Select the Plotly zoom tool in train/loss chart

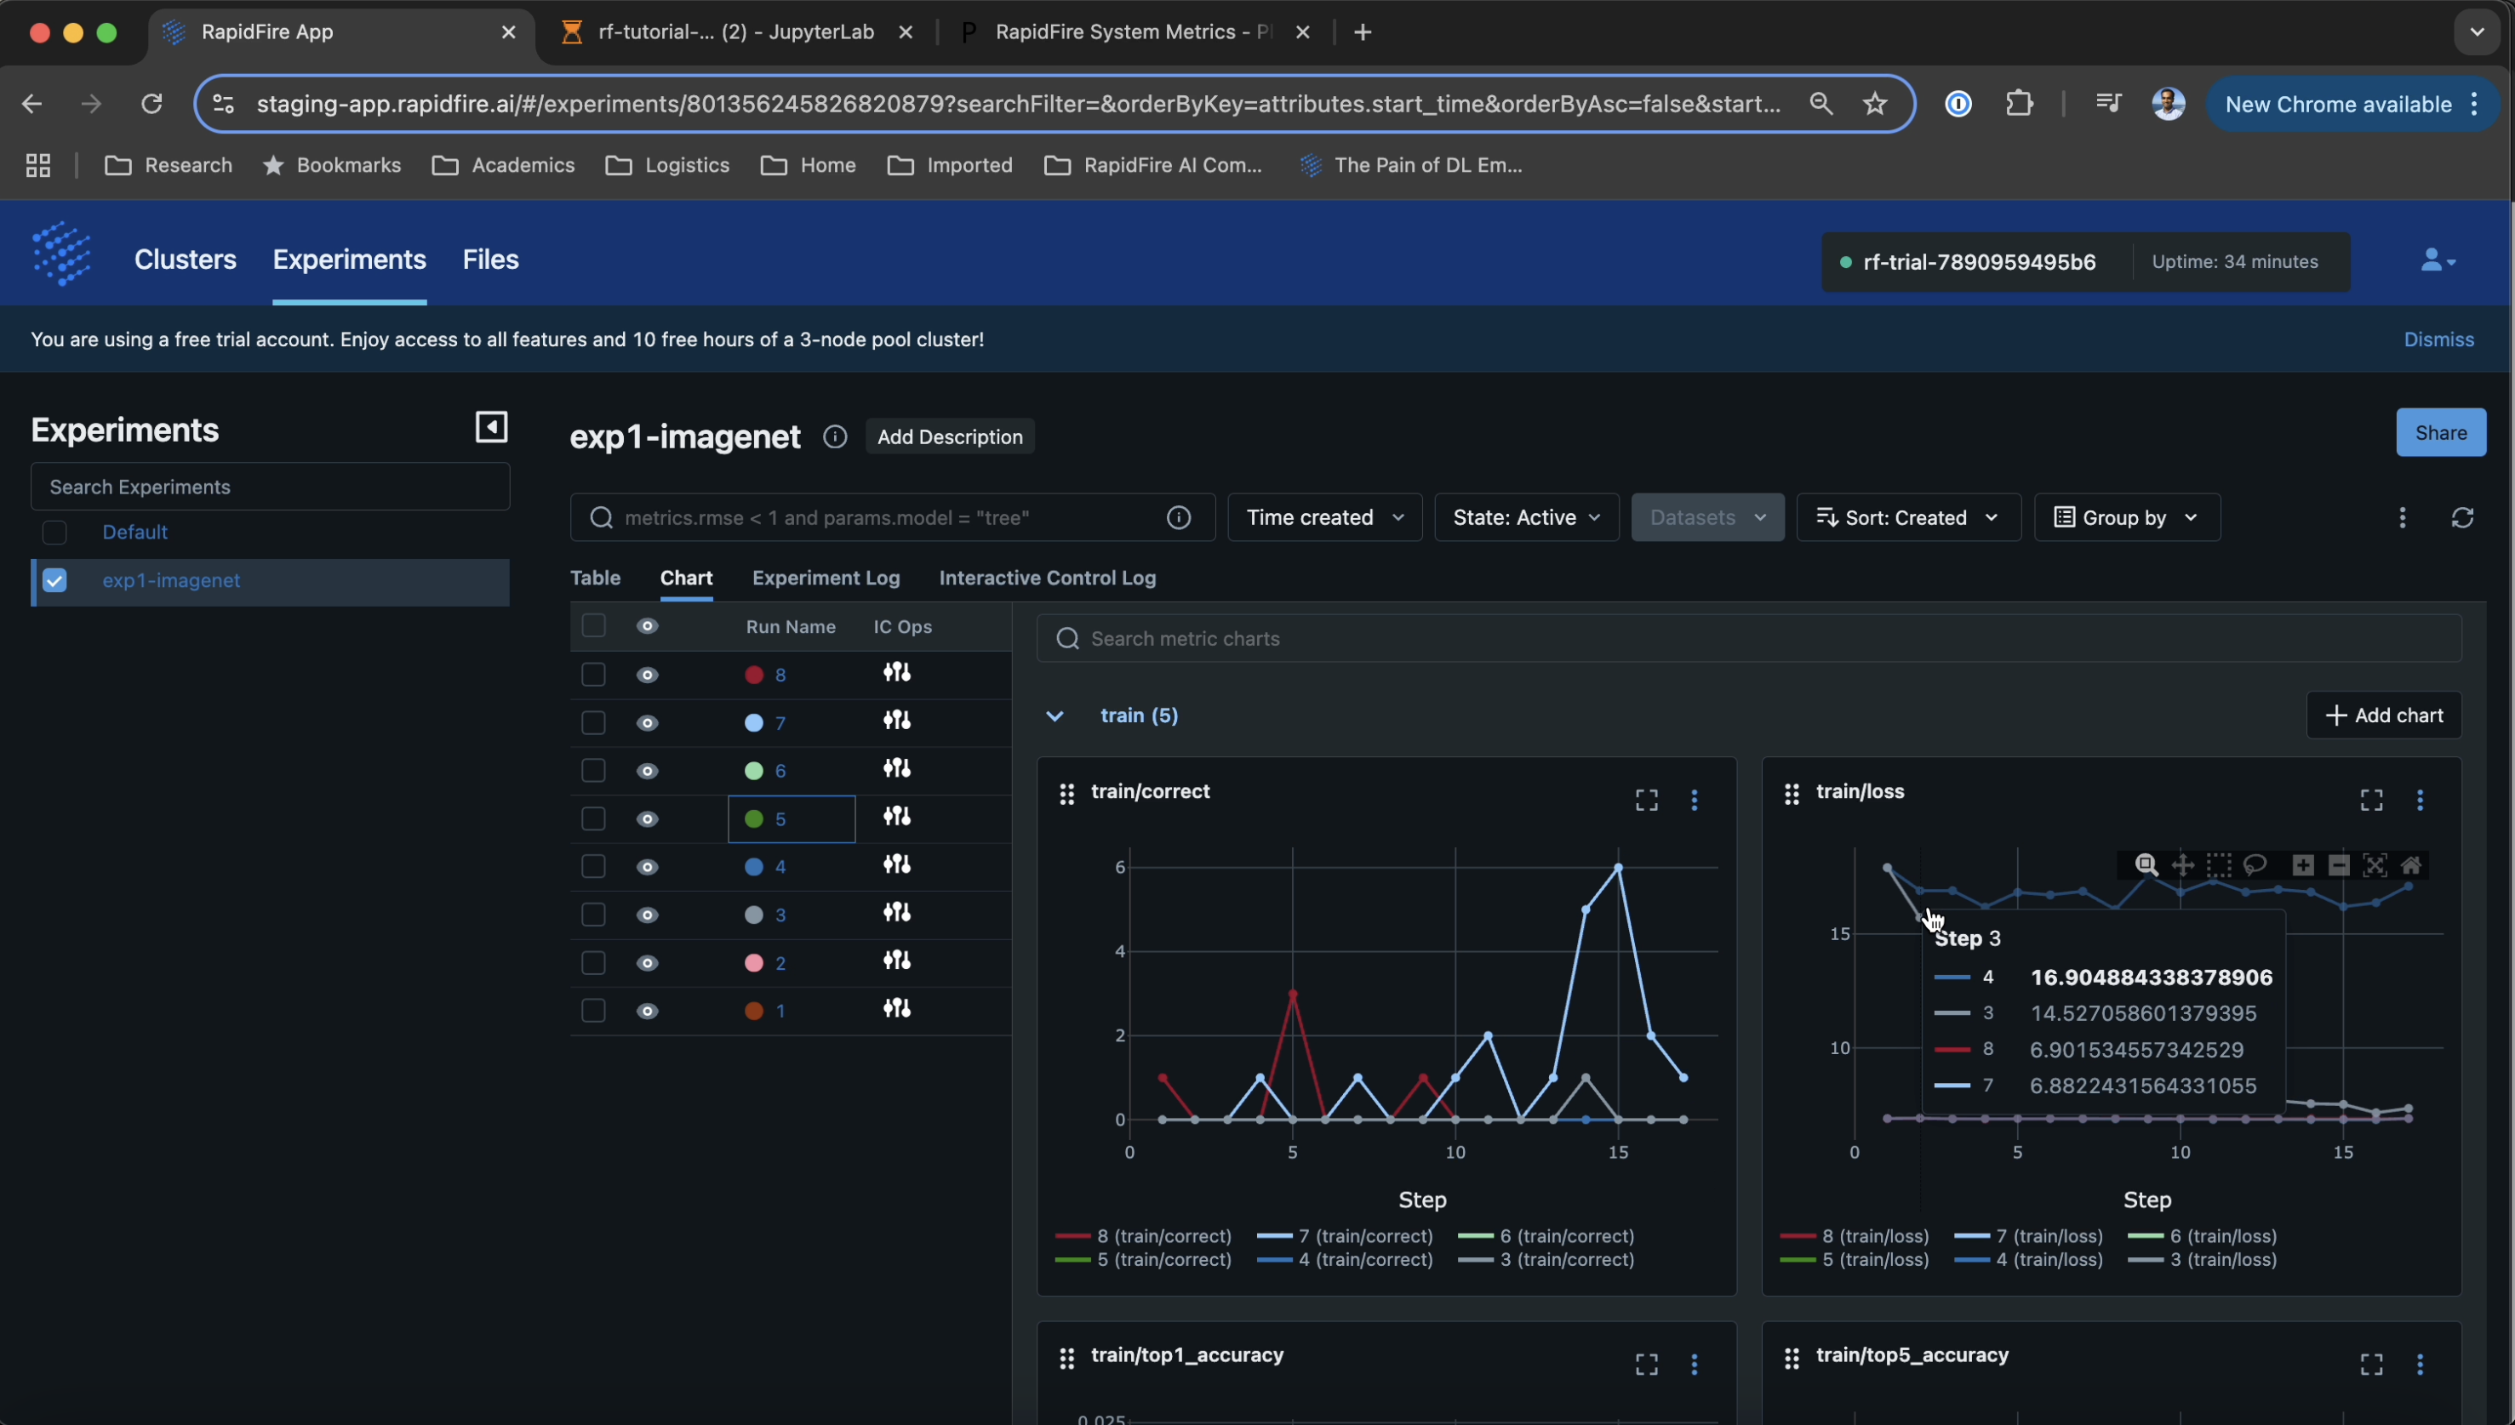tap(2146, 865)
